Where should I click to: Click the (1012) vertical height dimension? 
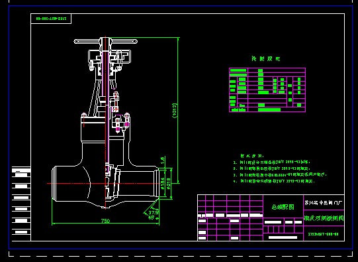tap(175, 111)
